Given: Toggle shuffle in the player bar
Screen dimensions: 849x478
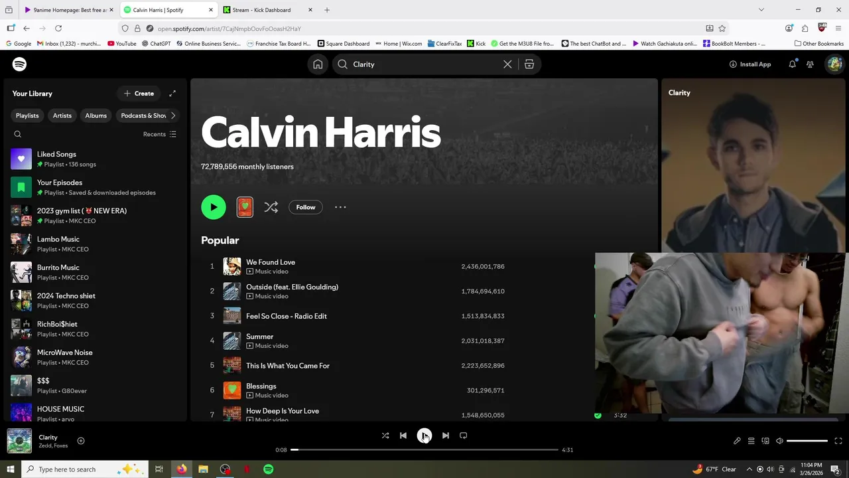Looking at the screenshot, I should 385,436.
